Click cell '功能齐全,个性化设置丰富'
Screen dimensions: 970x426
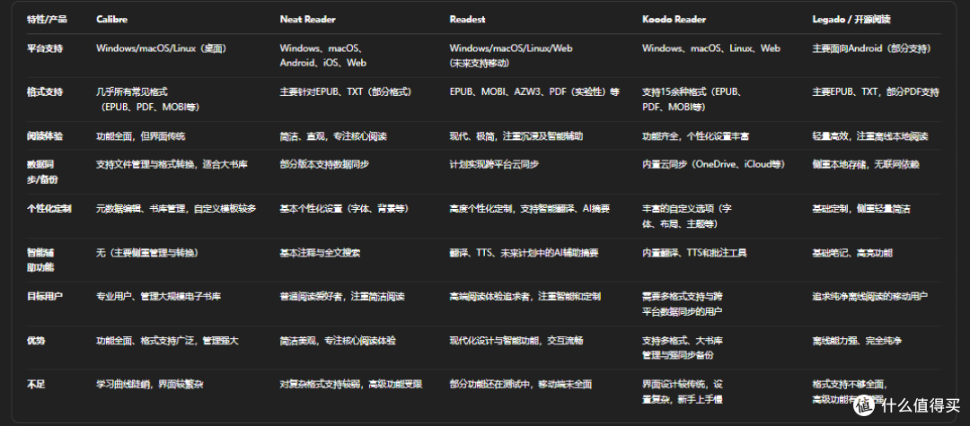[x=696, y=135]
